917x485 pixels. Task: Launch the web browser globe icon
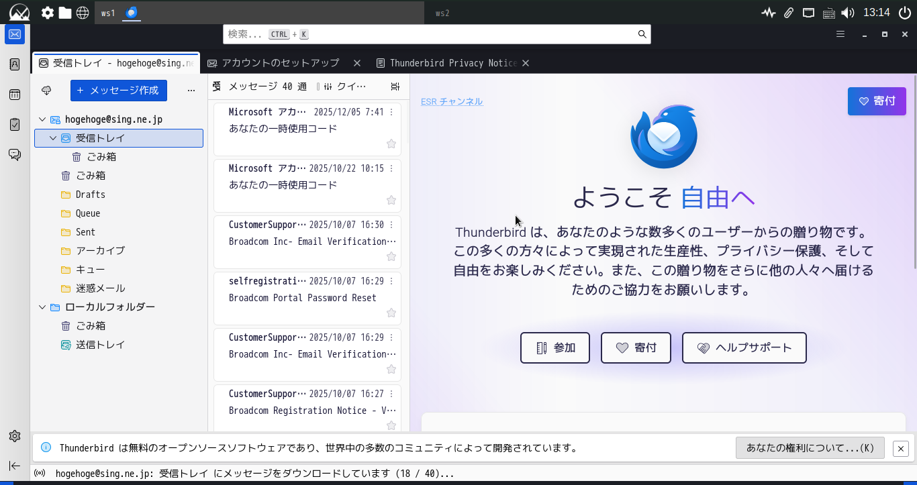tap(83, 13)
